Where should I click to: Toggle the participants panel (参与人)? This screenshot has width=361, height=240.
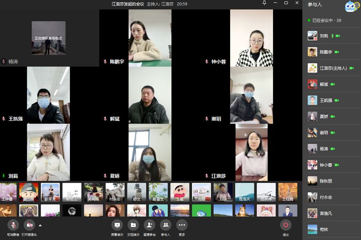click(166, 225)
